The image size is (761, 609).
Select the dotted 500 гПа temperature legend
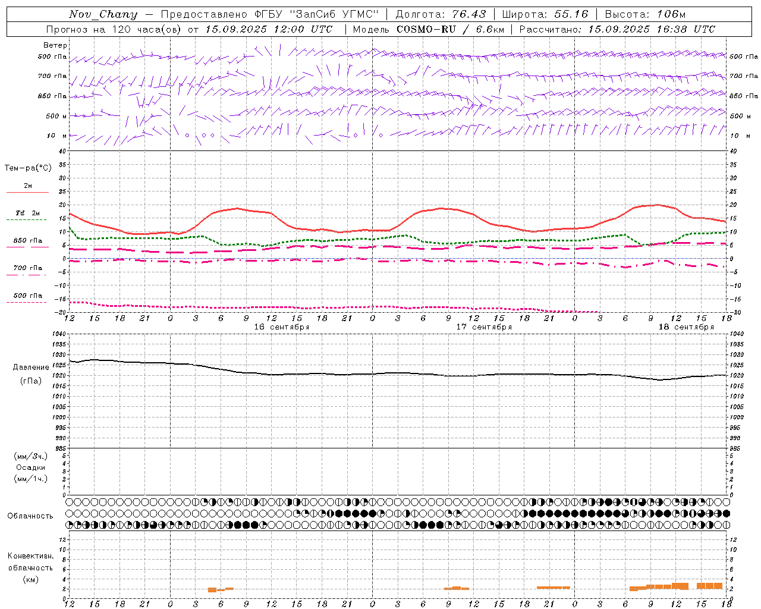27,298
